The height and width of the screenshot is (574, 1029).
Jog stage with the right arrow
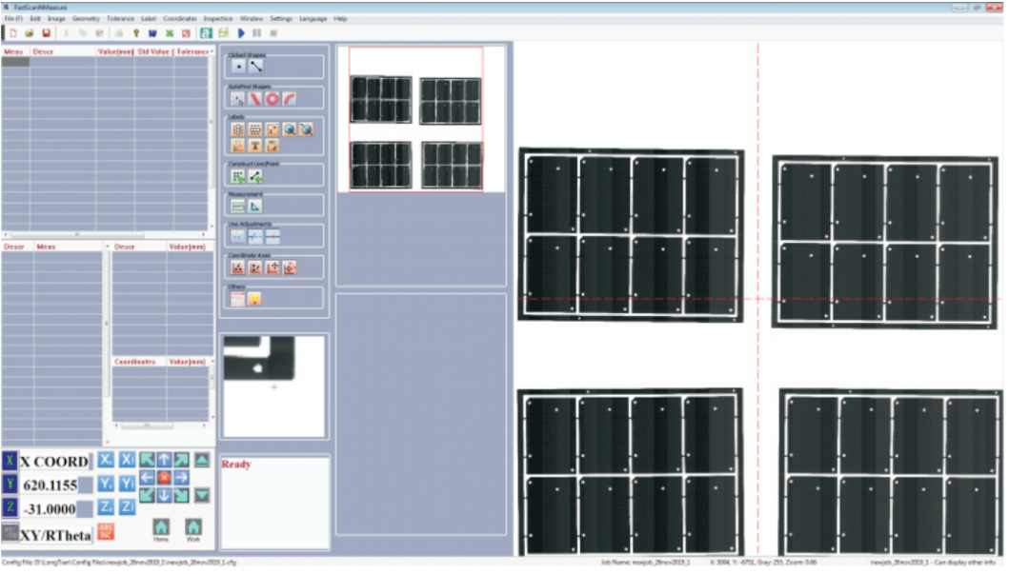[181, 478]
